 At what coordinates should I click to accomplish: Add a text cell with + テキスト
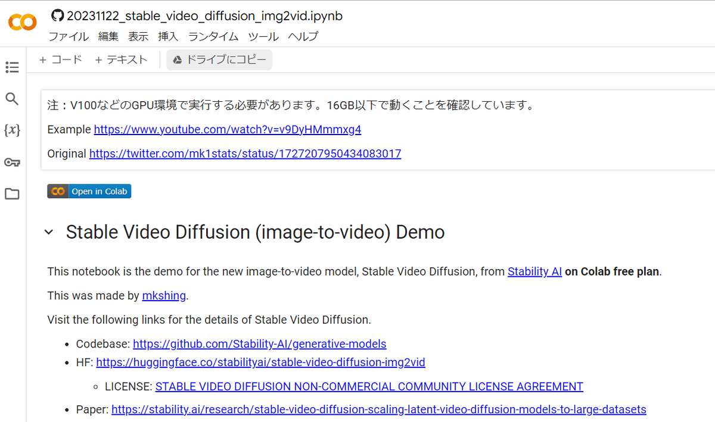120,60
